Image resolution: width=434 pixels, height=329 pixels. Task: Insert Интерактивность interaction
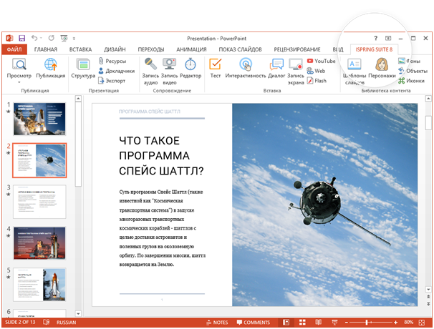246,68
